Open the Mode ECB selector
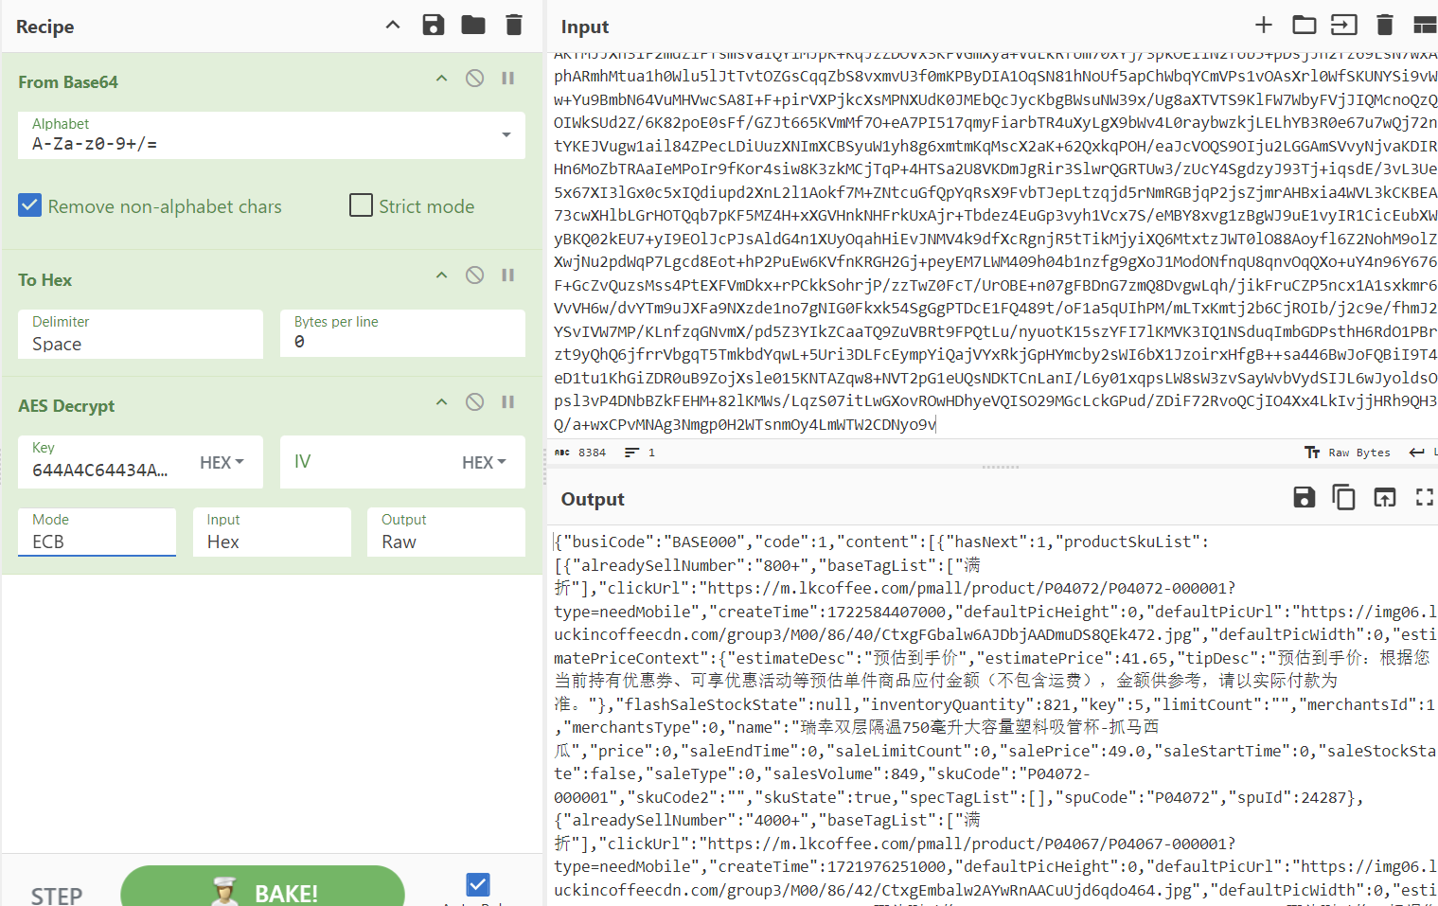This screenshot has height=906, width=1438. 97,532
